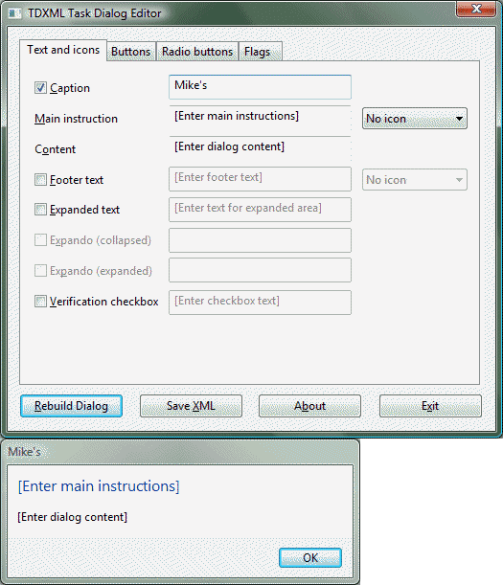
Task: Click the main instructions text field
Action: tap(260, 121)
